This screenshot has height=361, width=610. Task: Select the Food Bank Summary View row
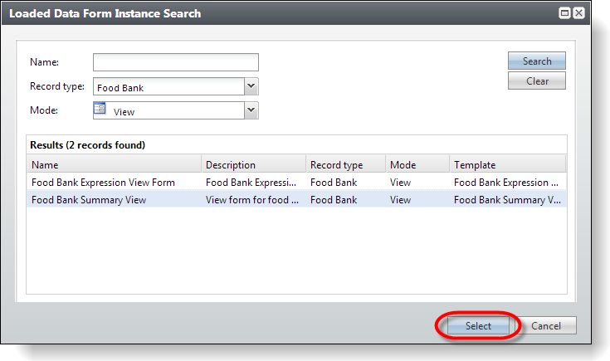point(296,199)
